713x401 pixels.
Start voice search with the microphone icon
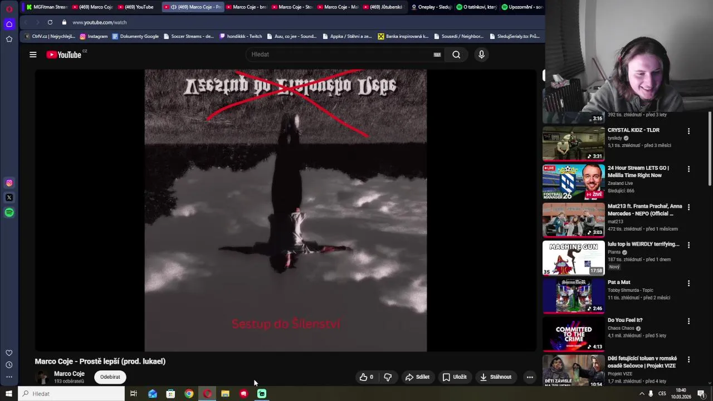pyautogui.click(x=481, y=55)
